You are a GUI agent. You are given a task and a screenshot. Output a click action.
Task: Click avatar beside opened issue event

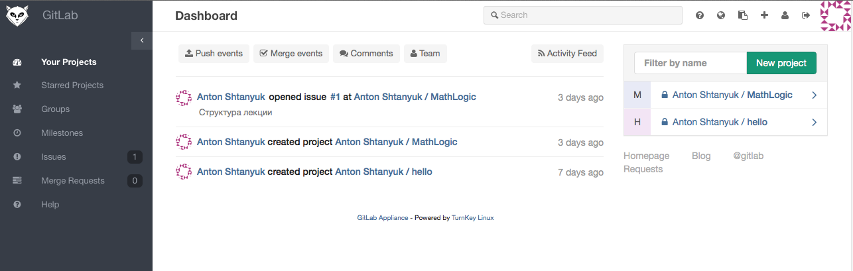pyautogui.click(x=184, y=98)
